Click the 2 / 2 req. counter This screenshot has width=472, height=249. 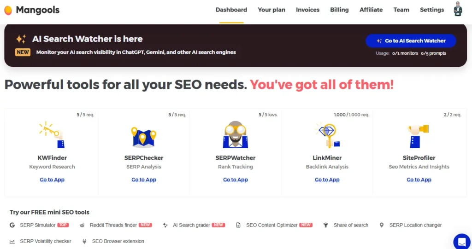[452, 115]
